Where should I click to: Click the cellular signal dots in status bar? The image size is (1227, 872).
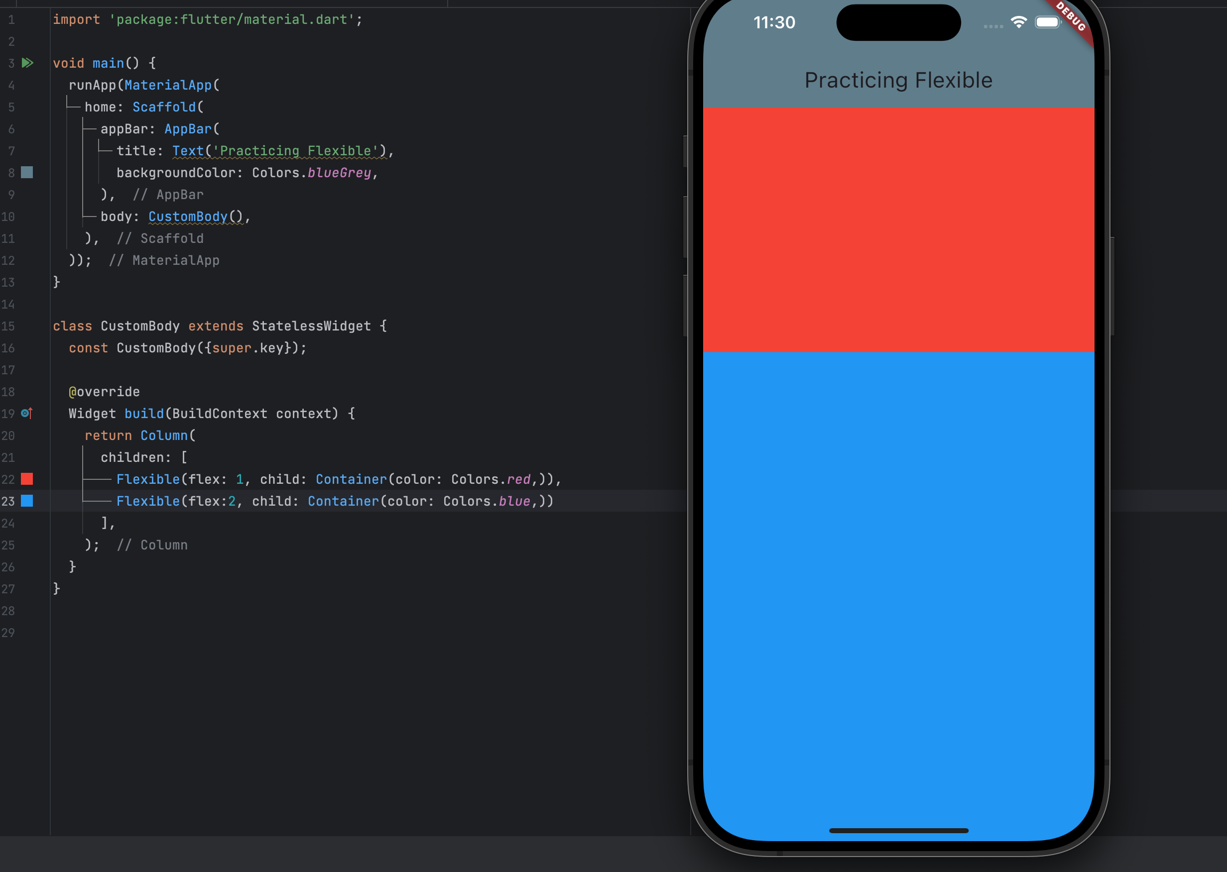(x=993, y=26)
